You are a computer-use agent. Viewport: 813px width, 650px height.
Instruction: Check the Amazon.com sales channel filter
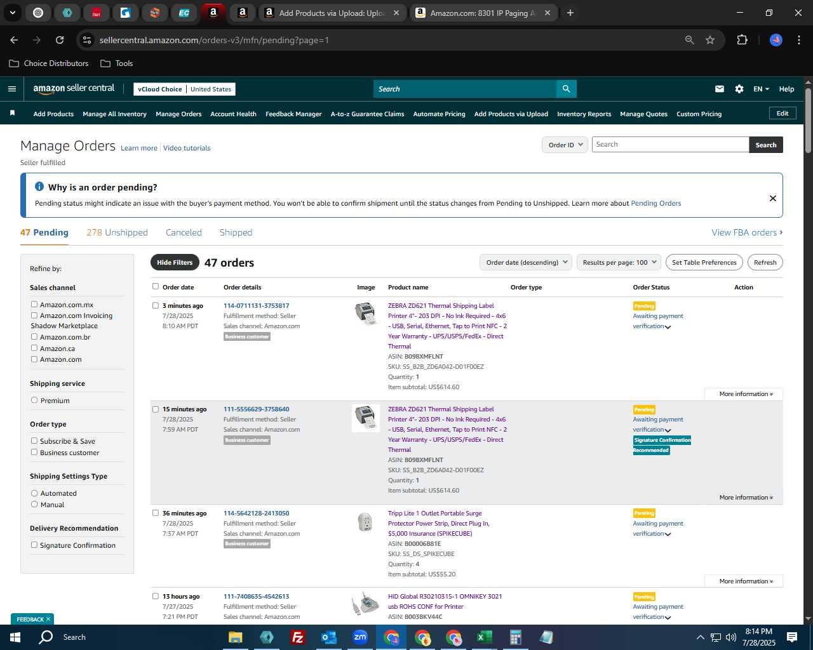tap(34, 359)
